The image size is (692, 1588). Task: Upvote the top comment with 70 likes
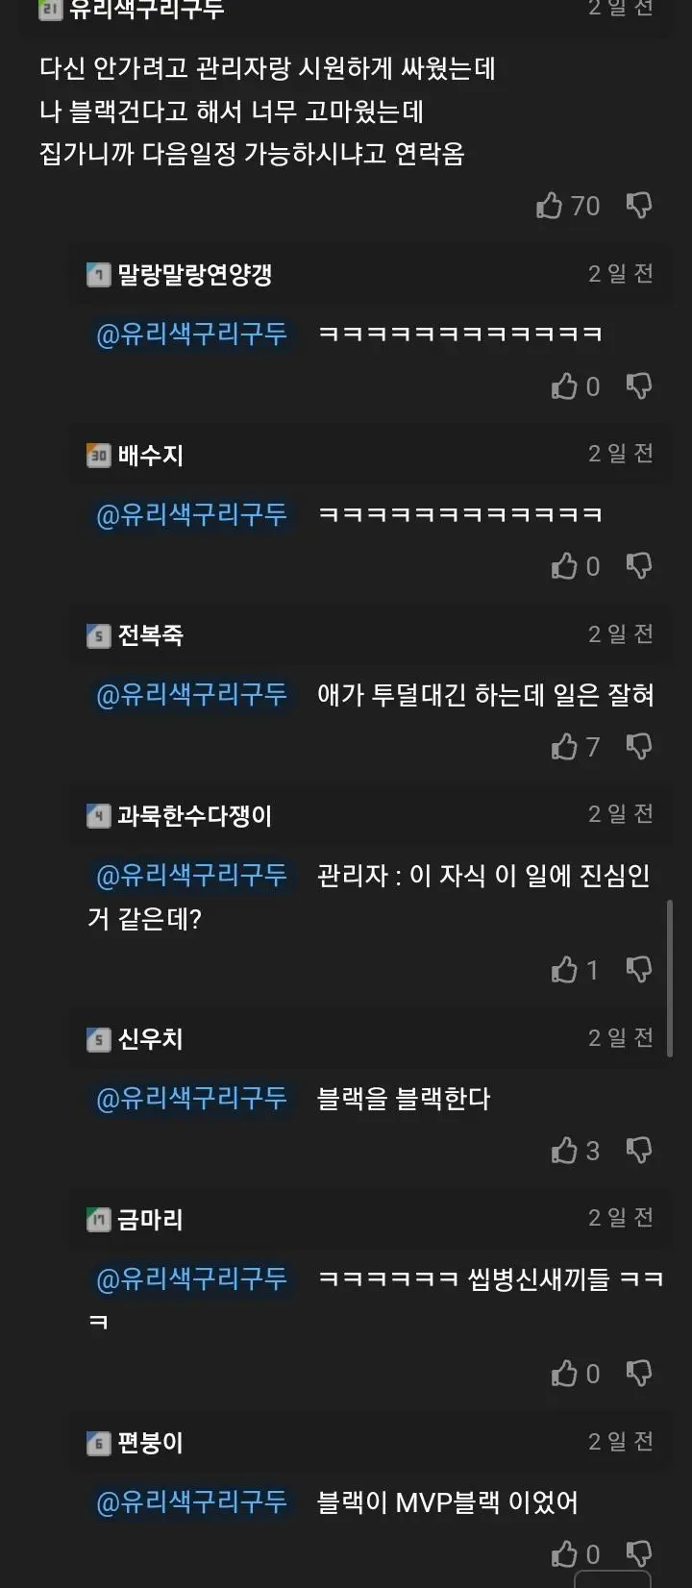tap(549, 205)
